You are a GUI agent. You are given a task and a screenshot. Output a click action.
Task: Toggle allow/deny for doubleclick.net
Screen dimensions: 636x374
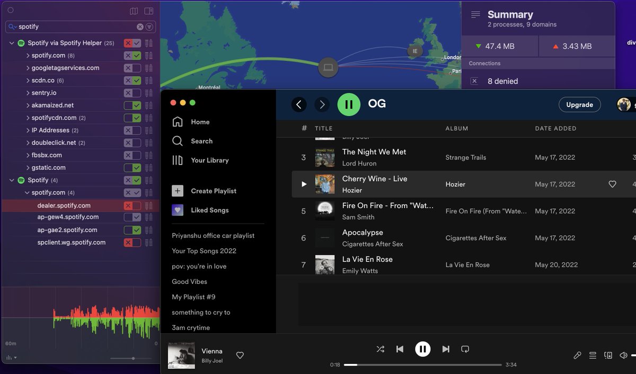132,143
